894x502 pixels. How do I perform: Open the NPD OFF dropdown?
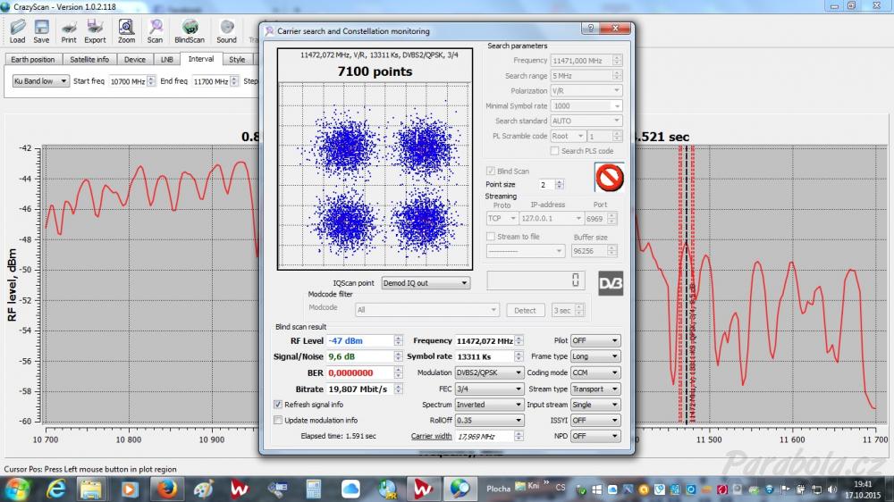[x=595, y=436]
